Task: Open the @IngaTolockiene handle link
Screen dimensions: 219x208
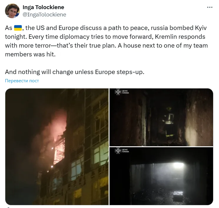Action: coord(44,14)
